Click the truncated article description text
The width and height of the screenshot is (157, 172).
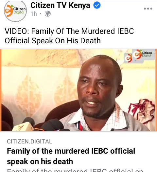click(x=76, y=170)
